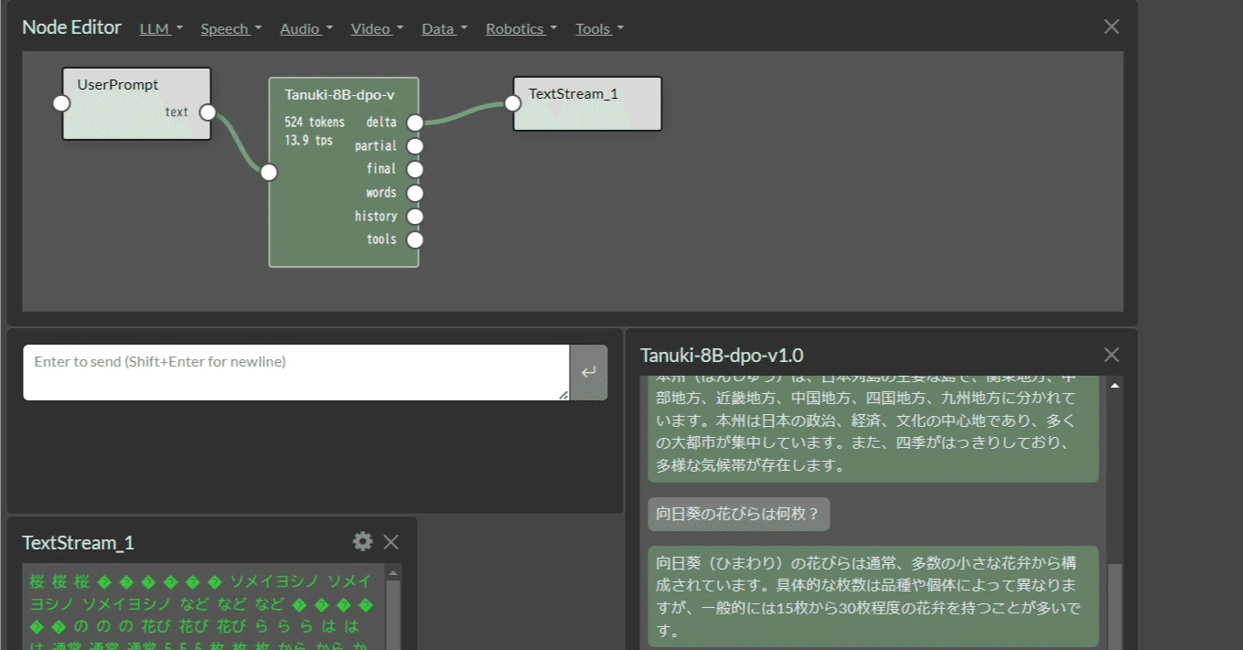Image resolution: width=1243 pixels, height=650 pixels.
Task: Open the TextStream_1 settings gear
Action: click(362, 541)
